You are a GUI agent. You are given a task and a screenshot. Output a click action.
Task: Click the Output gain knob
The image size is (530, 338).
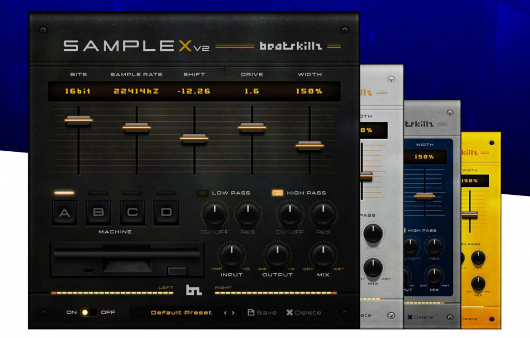click(x=277, y=257)
